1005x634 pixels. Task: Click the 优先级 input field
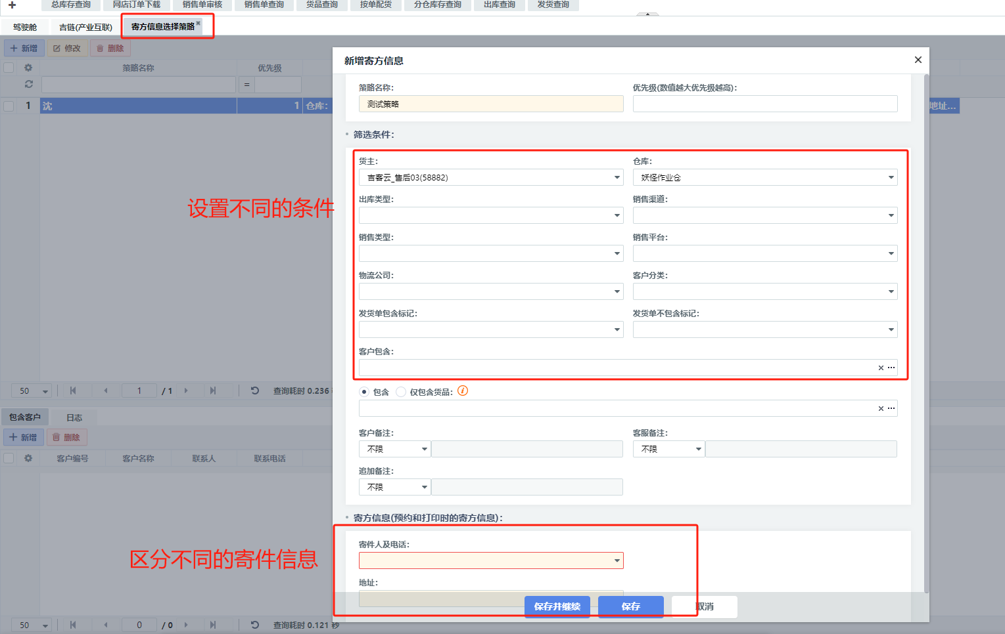[x=764, y=104]
